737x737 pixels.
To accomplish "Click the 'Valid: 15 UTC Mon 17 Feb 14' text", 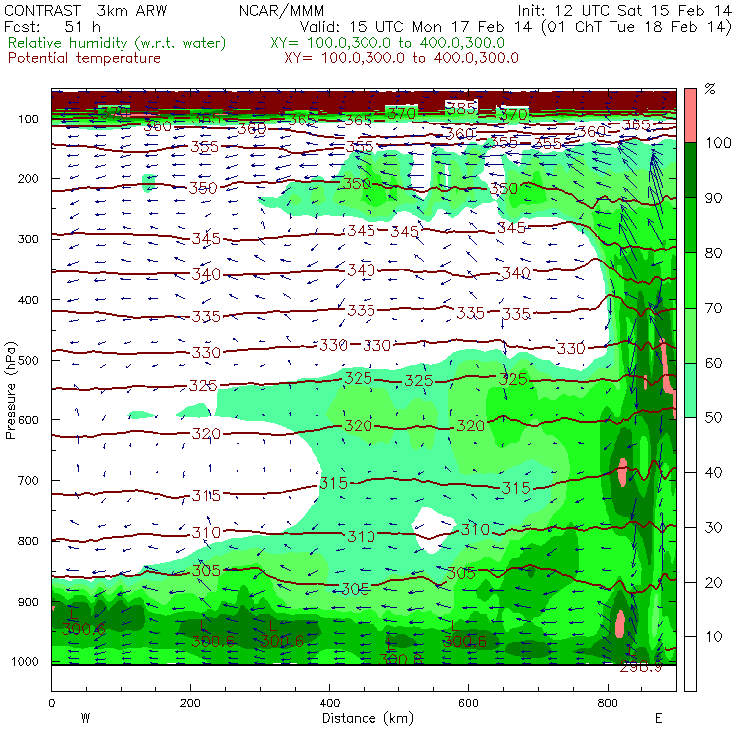I will 416,27.
